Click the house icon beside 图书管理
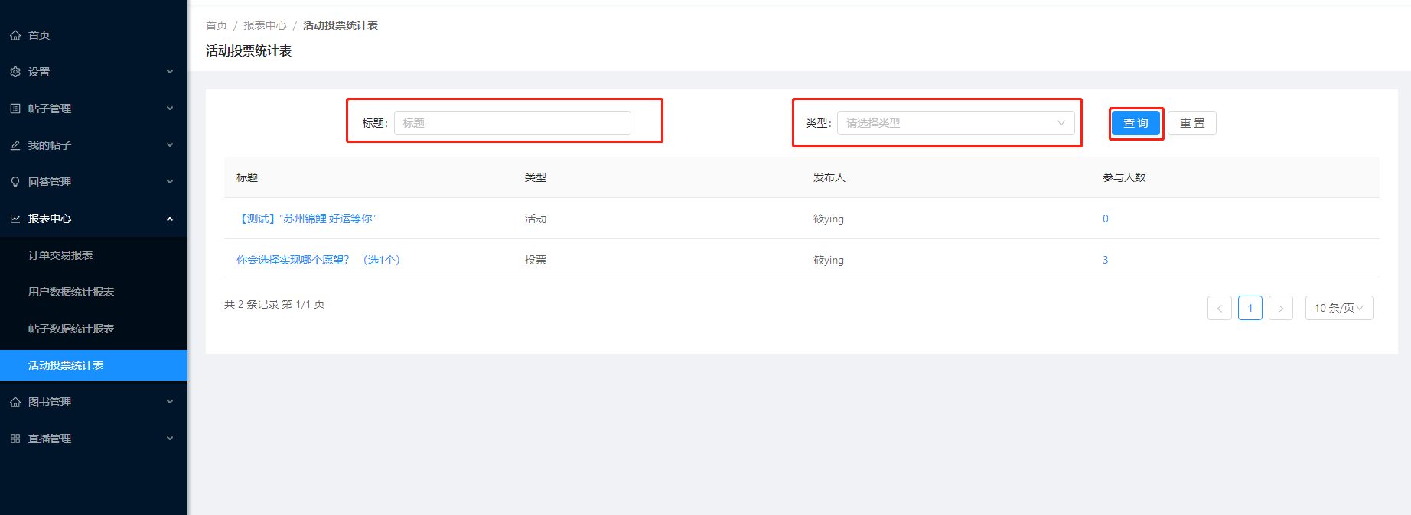Image resolution: width=1411 pixels, height=515 pixels. [15, 402]
